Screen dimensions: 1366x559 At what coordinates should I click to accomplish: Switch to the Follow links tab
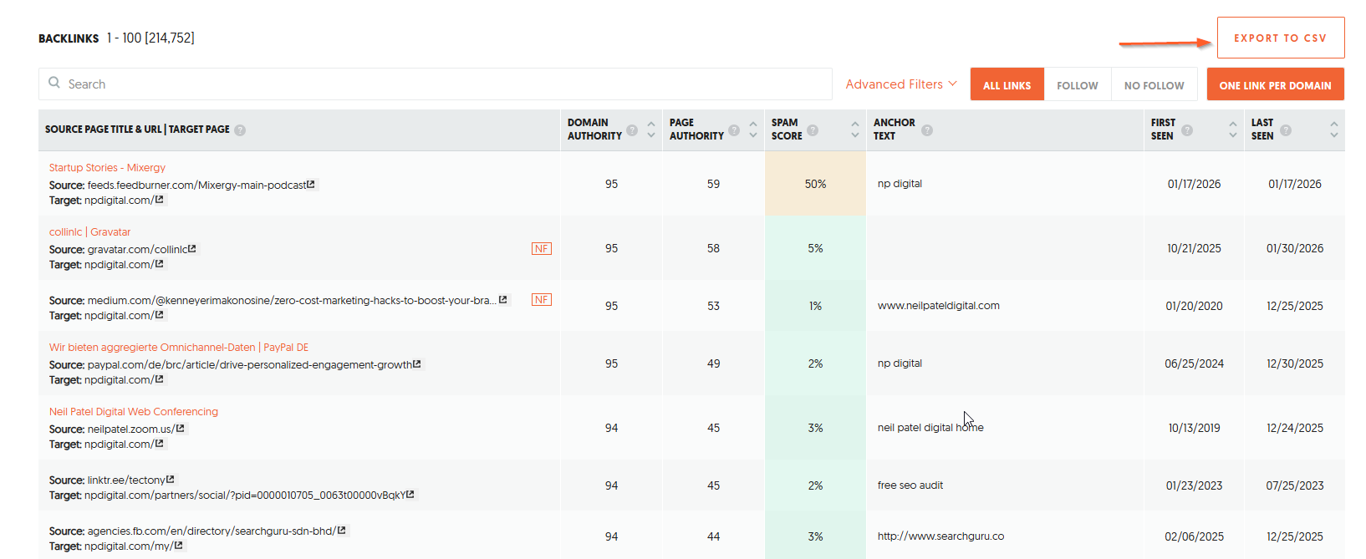[x=1078, y=85]
